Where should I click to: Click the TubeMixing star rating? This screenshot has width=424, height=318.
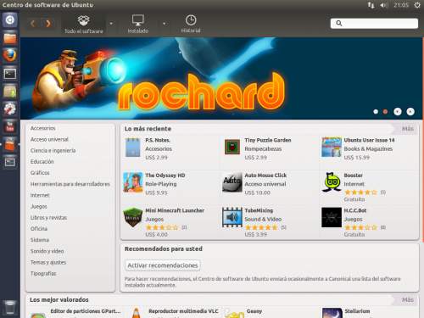pyautogui.click(x=261, y=227)
